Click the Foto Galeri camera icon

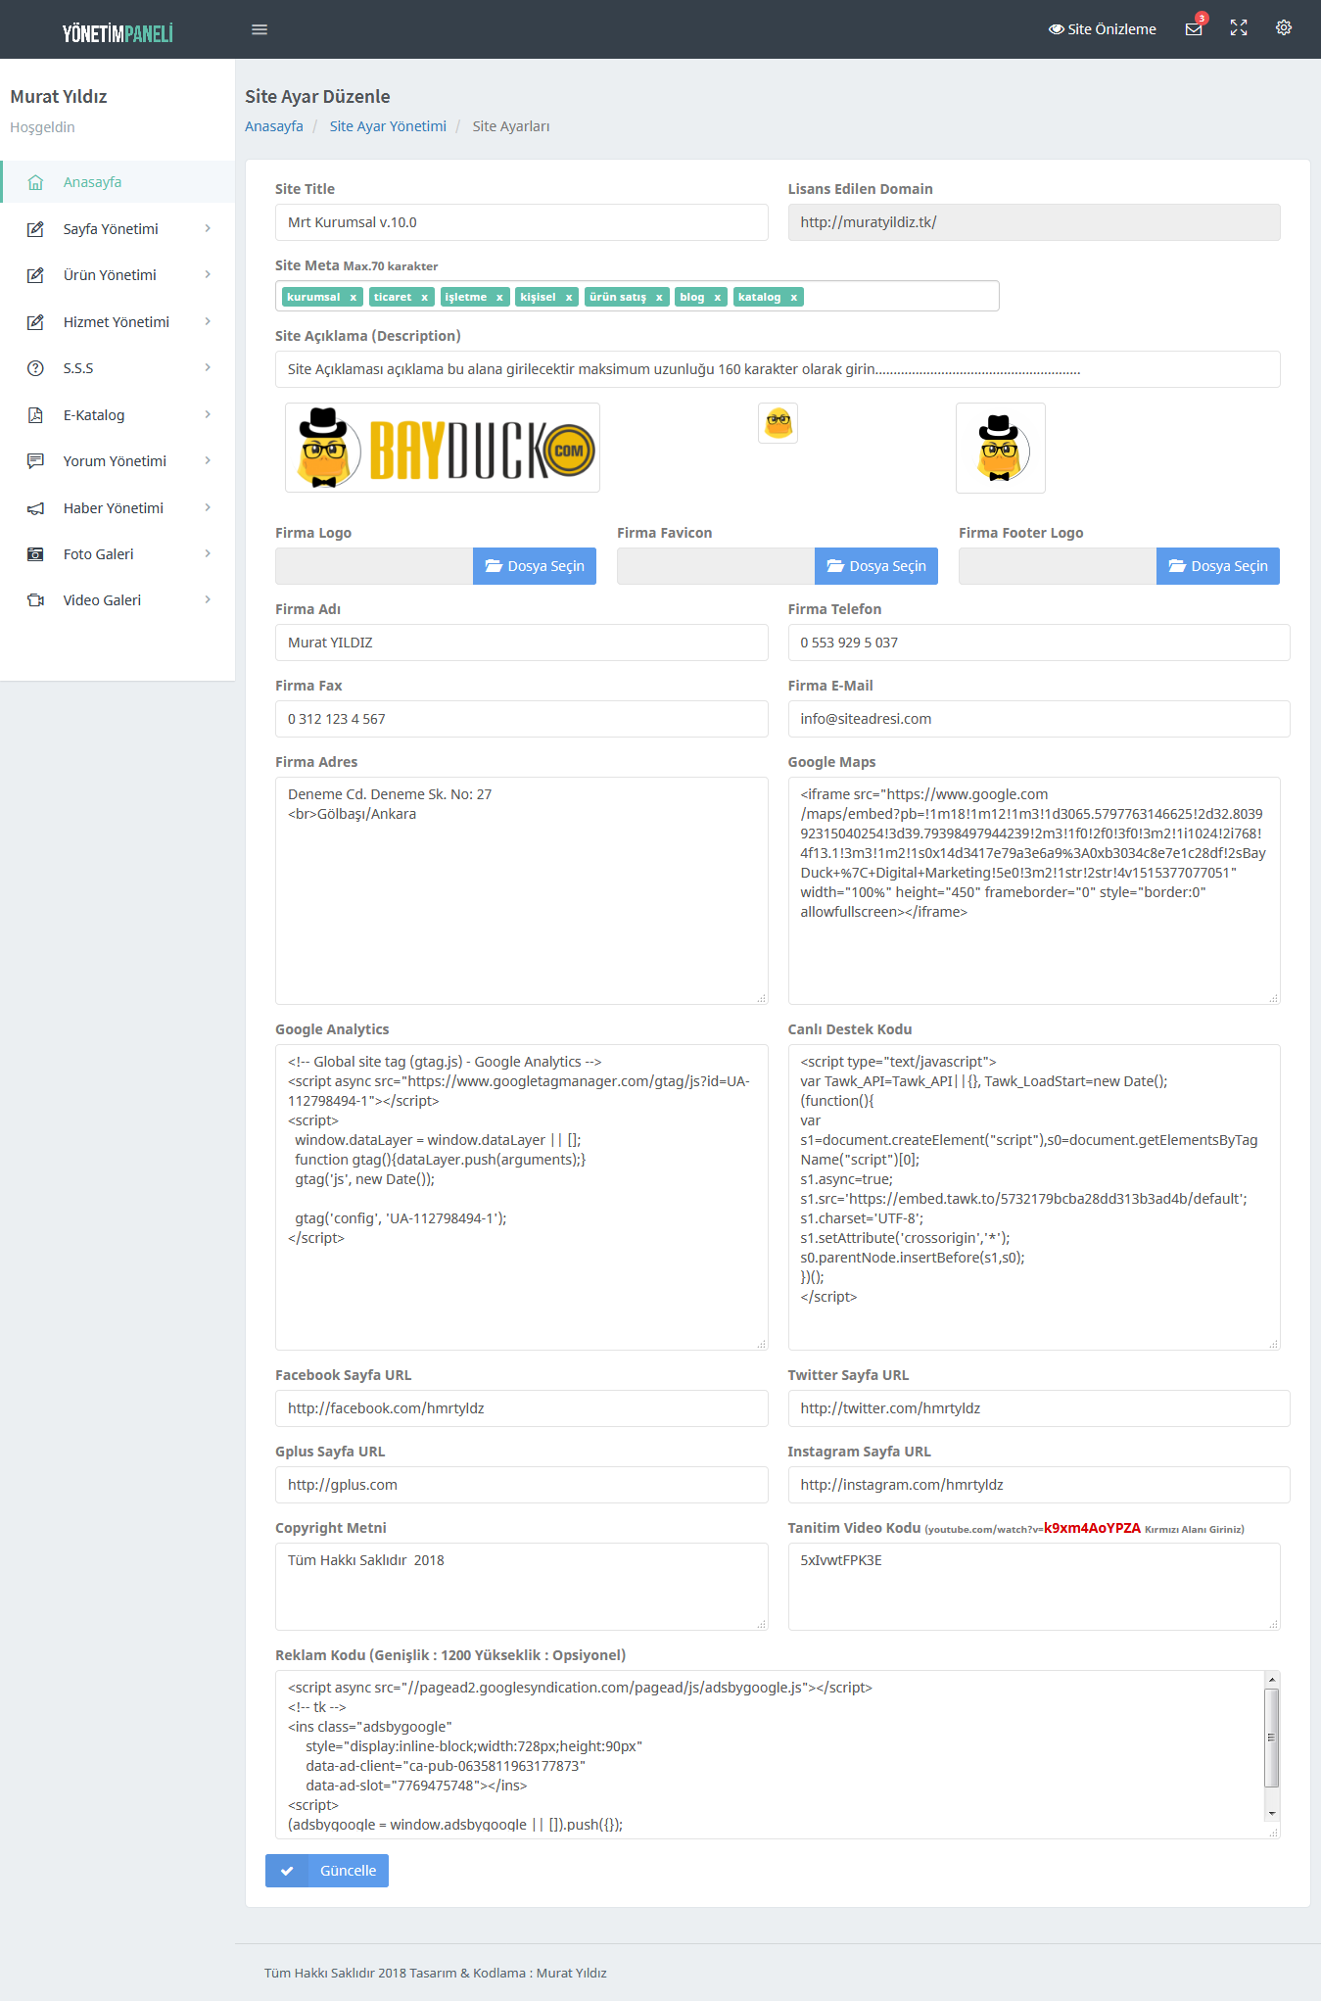(x=35, y=554)
